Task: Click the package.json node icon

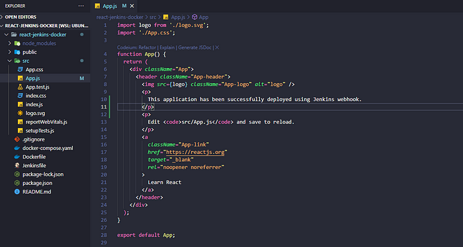Action: [17, 183]
